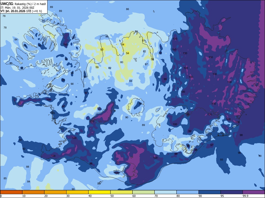This screenshot has width=265, height=198.
Task: Choose the medium blue 90–95 legend swatch
Action: pos(210,192)
